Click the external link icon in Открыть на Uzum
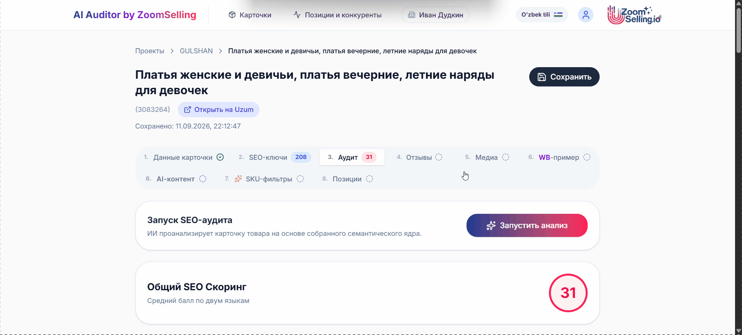 click(188, 110)
